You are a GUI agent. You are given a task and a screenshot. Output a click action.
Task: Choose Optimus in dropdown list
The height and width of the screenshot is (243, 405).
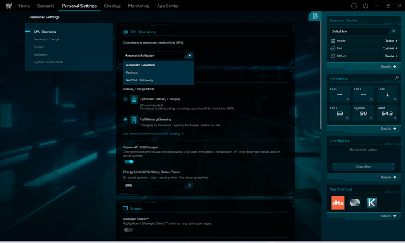pyautogui.click(x=158, y=73)
